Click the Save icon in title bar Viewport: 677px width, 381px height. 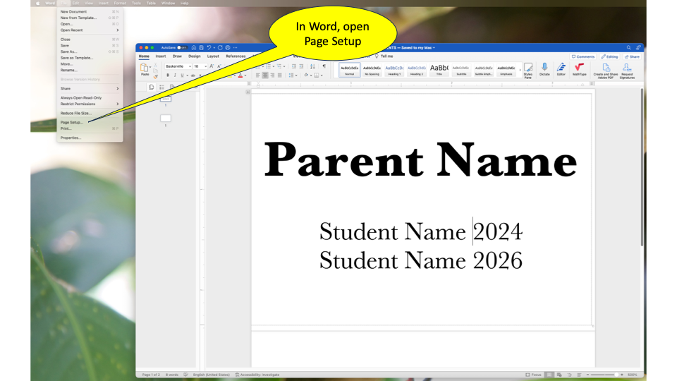tap(201, 47)
